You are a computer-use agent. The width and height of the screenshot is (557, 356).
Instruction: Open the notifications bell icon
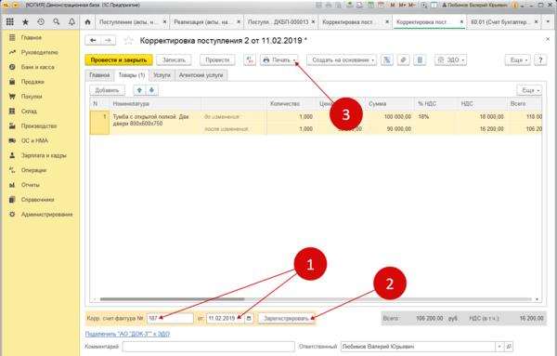click(x=71, y=21)
